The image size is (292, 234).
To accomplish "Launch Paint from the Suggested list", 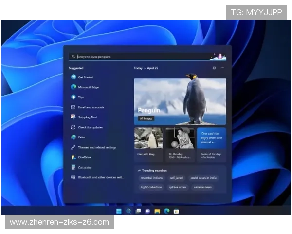I will pos(73,137).
